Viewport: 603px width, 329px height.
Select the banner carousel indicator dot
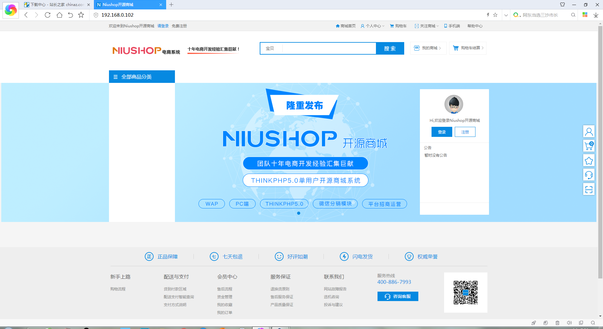point(299,213)
